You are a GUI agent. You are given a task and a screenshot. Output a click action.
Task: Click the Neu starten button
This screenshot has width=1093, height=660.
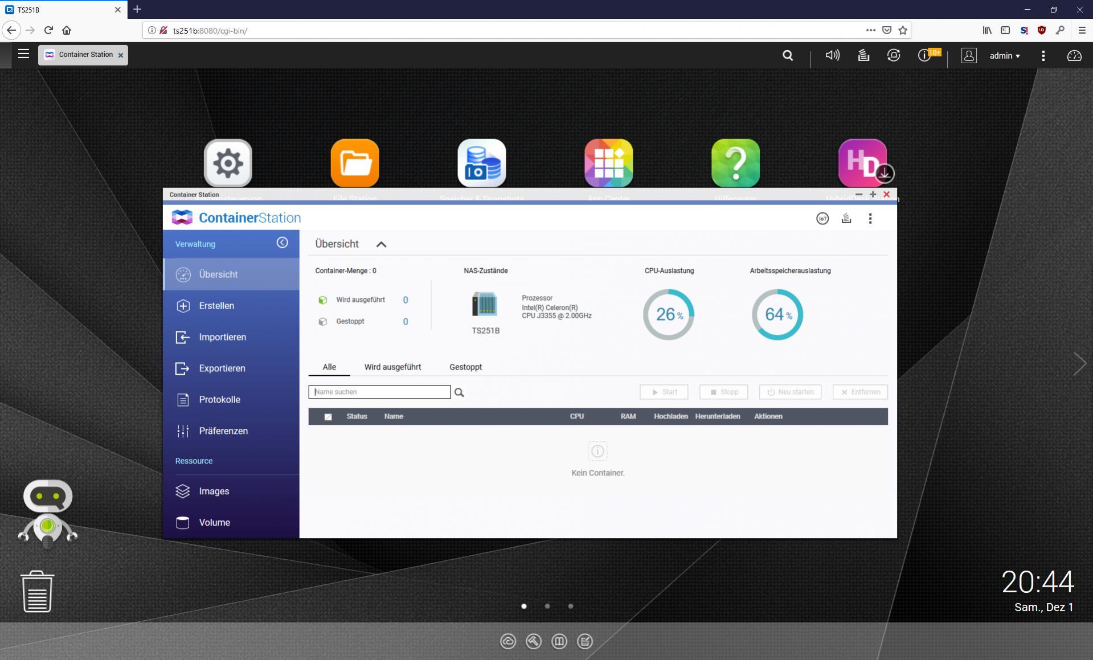790,392
